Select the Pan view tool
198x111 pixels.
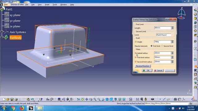(87, 99)
